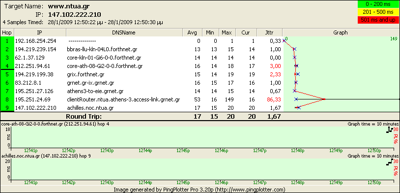Select hop 6 green cell
Viewport: 400px width, 193px height.
tap(7, 83)
